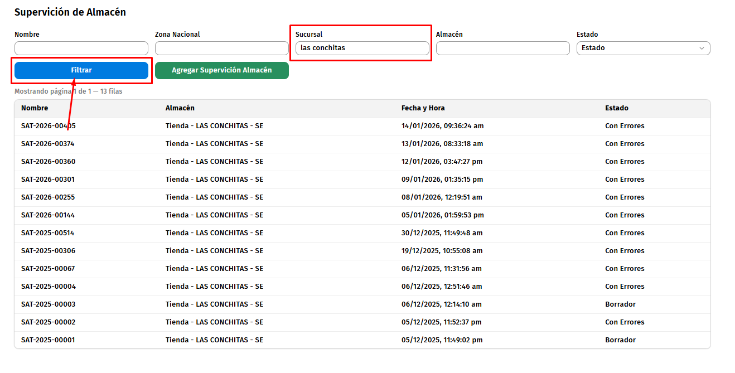Select the Sucursal field containing las conchitas
The image size is (735, 373).
[x=362, y=49]
